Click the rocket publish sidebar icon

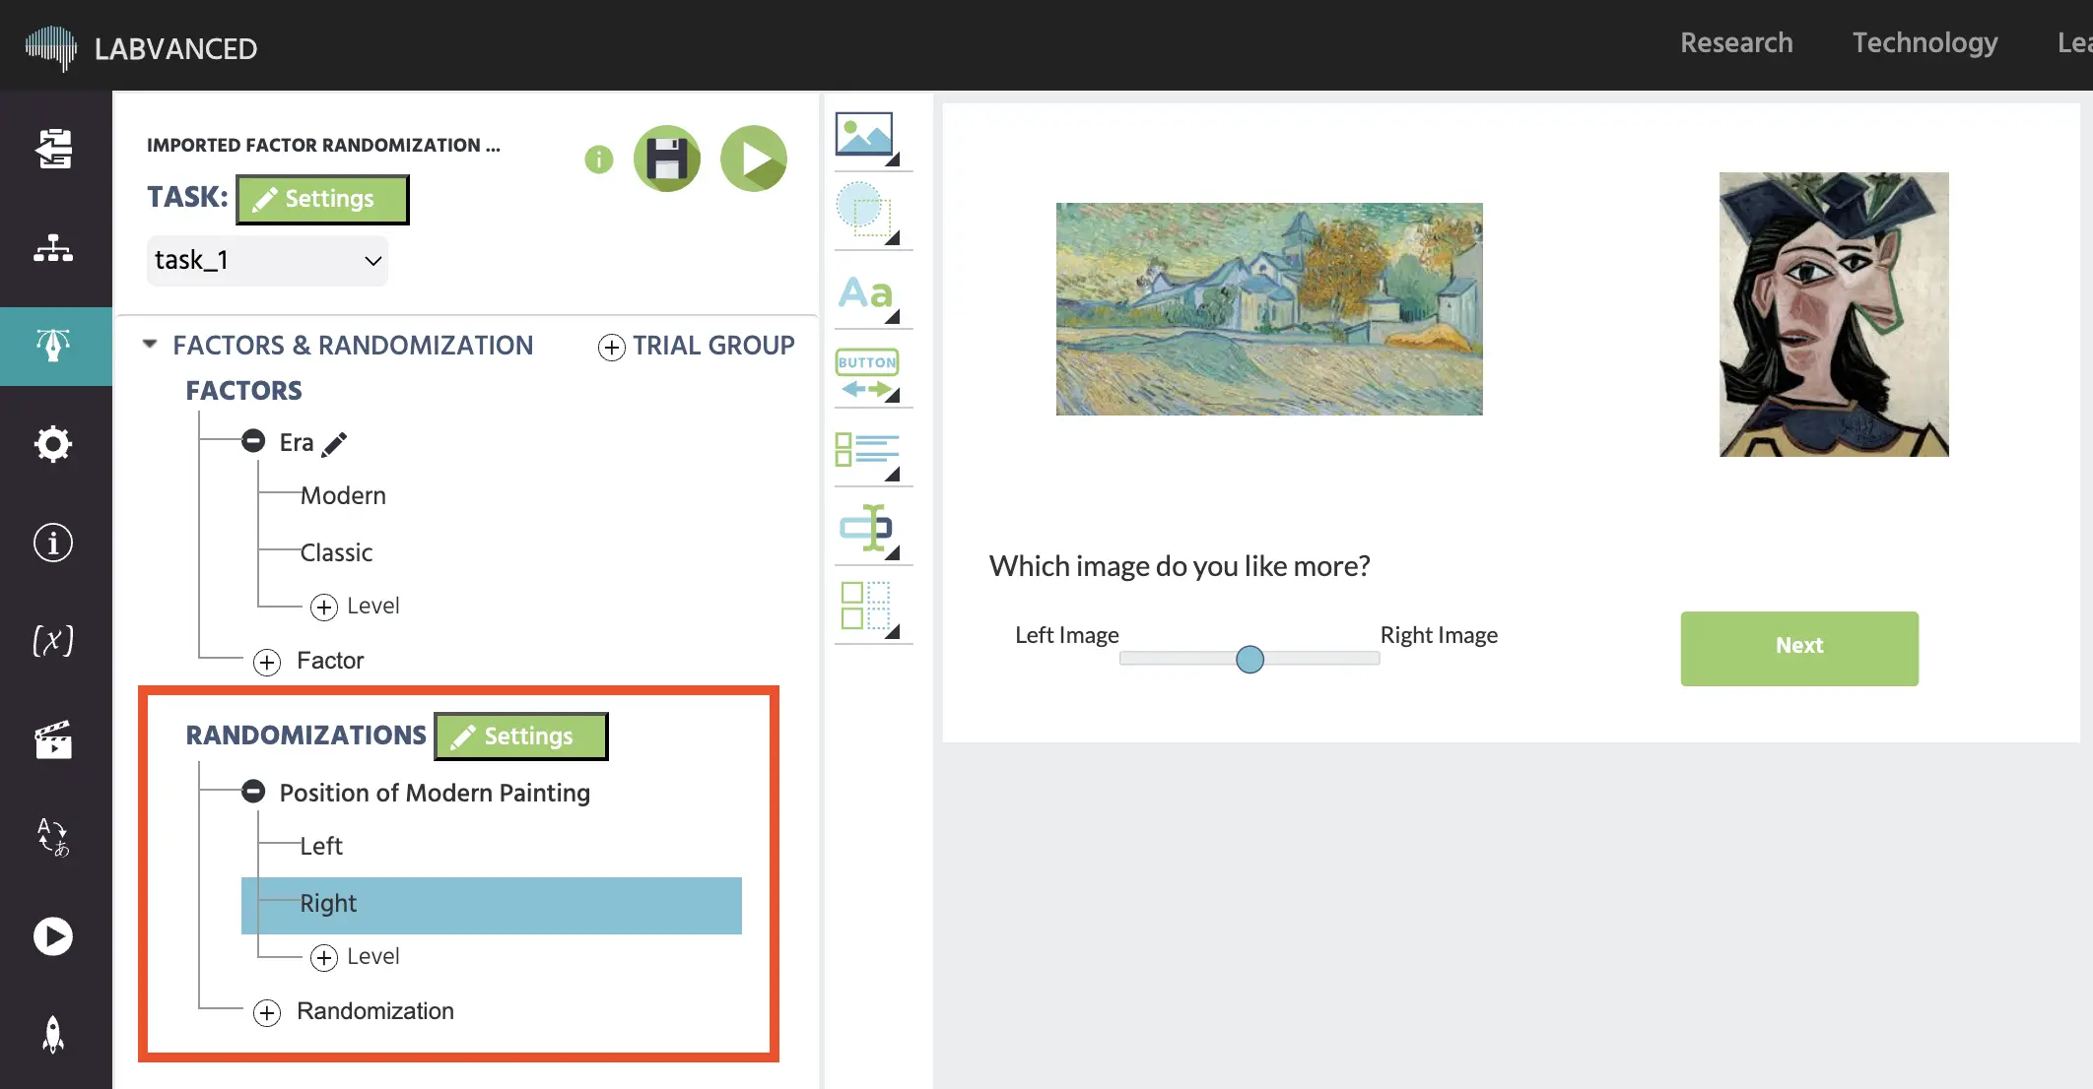click(53, 1035)
